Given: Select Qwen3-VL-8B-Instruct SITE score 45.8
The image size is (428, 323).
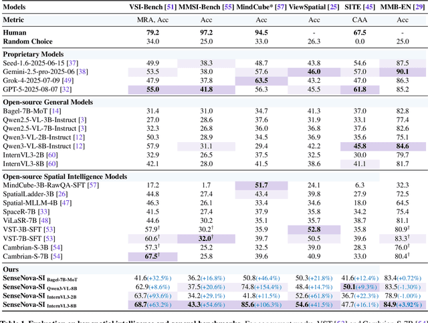Looking at the screenshot, I should [x=360, y=146].
